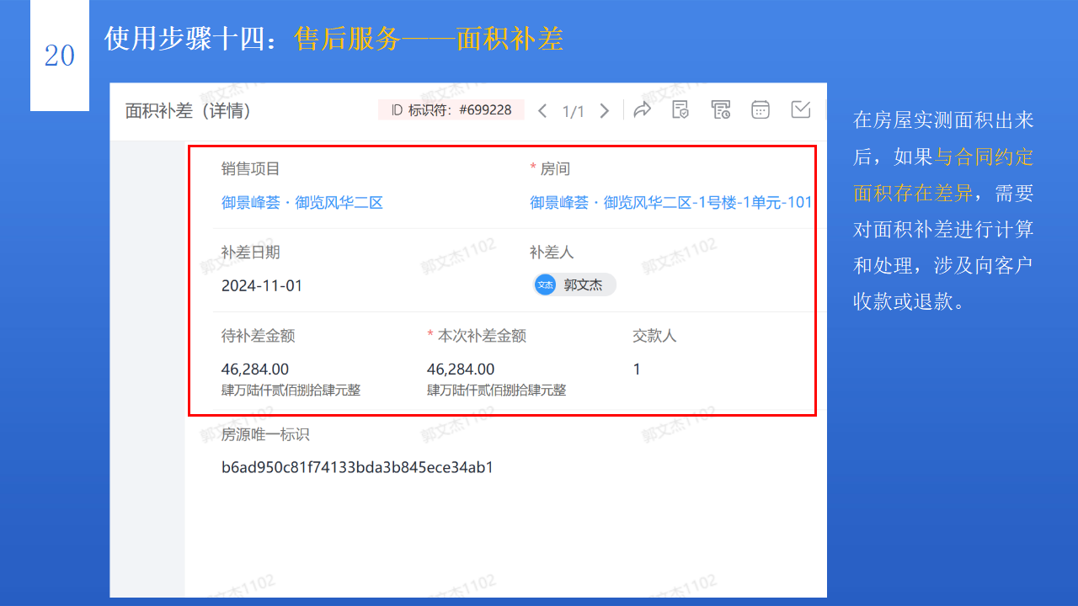The width and height of the screenshot is (1078, 606).
Task: Click the next record chevron
Action: point(604,109)
